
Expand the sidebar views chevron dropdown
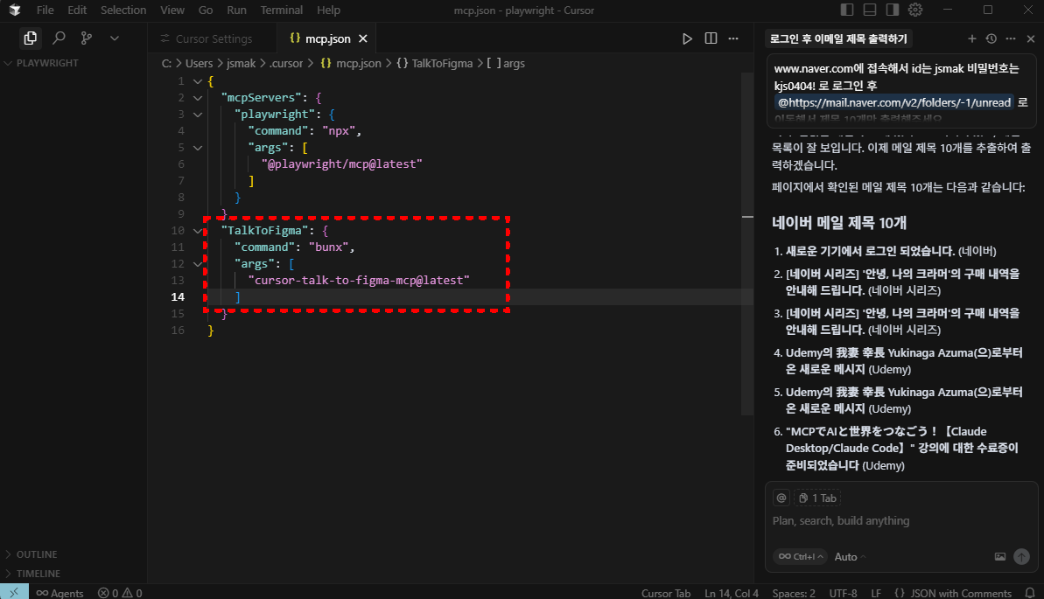pos(115,38)
